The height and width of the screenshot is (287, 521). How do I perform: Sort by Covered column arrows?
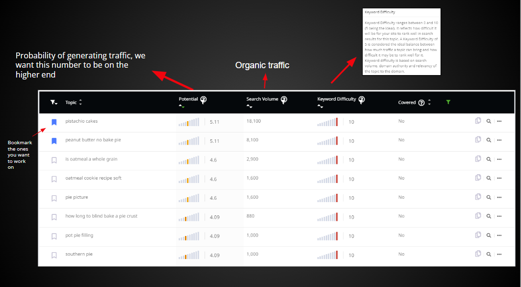[429, 103]
